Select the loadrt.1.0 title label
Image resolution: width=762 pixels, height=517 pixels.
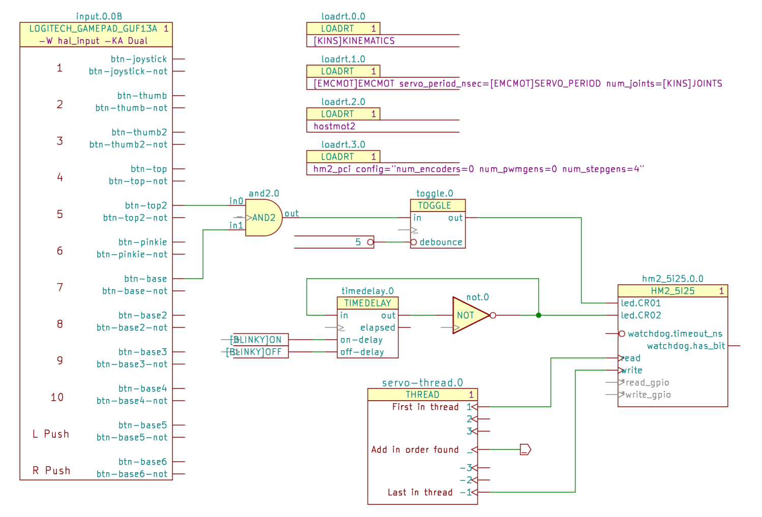(343, 59)
